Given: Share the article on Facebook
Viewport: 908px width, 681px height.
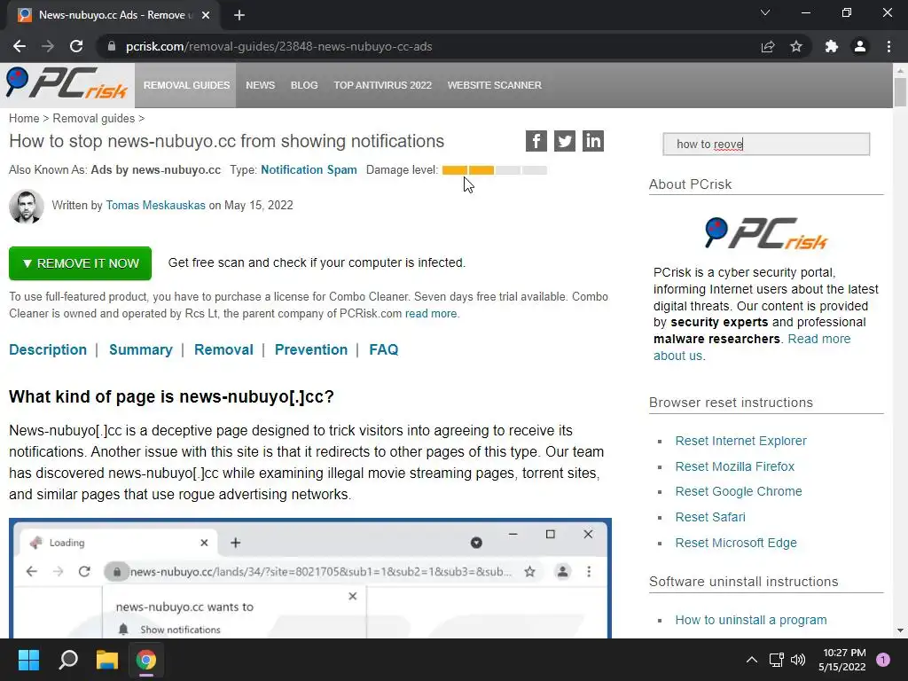Looking at the screenshot, I should click(x=536, y=141).
